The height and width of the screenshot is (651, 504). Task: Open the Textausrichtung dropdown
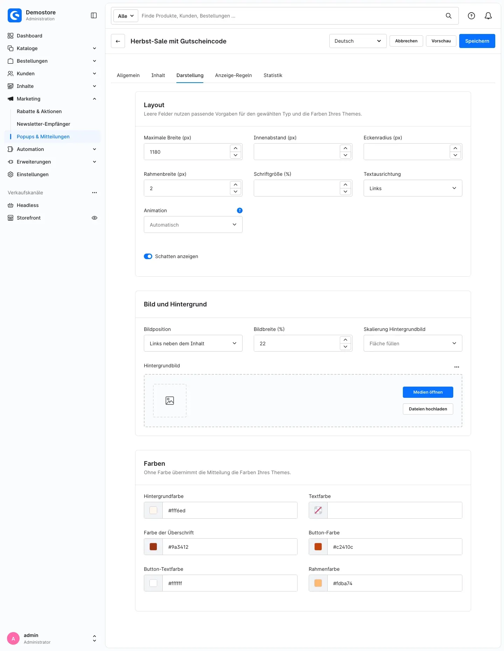coord(413,188)
